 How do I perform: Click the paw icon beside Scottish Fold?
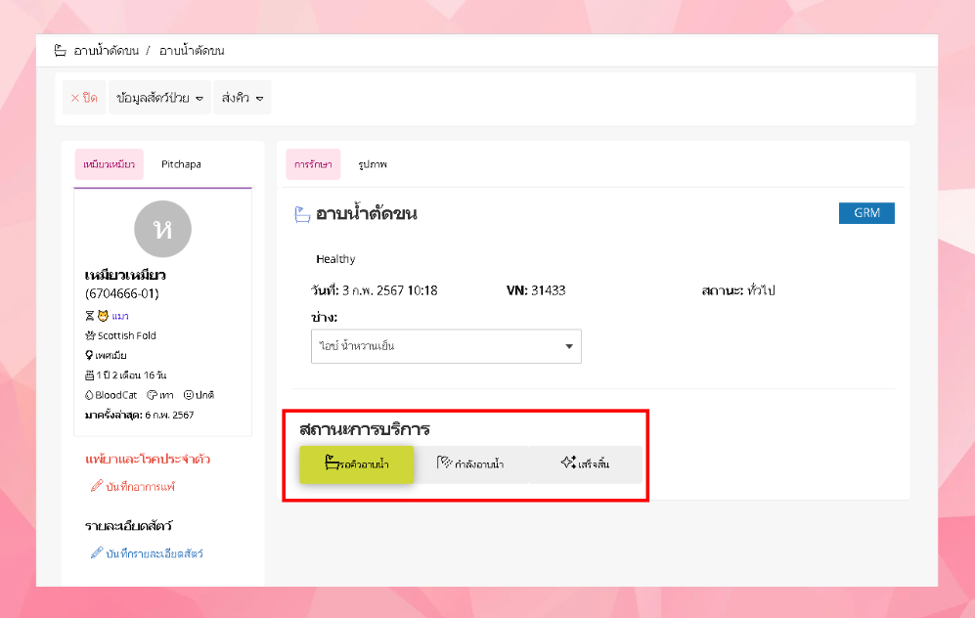pos(90,335)
